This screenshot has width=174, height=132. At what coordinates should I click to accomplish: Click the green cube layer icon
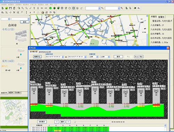click(x=6, y=8)
